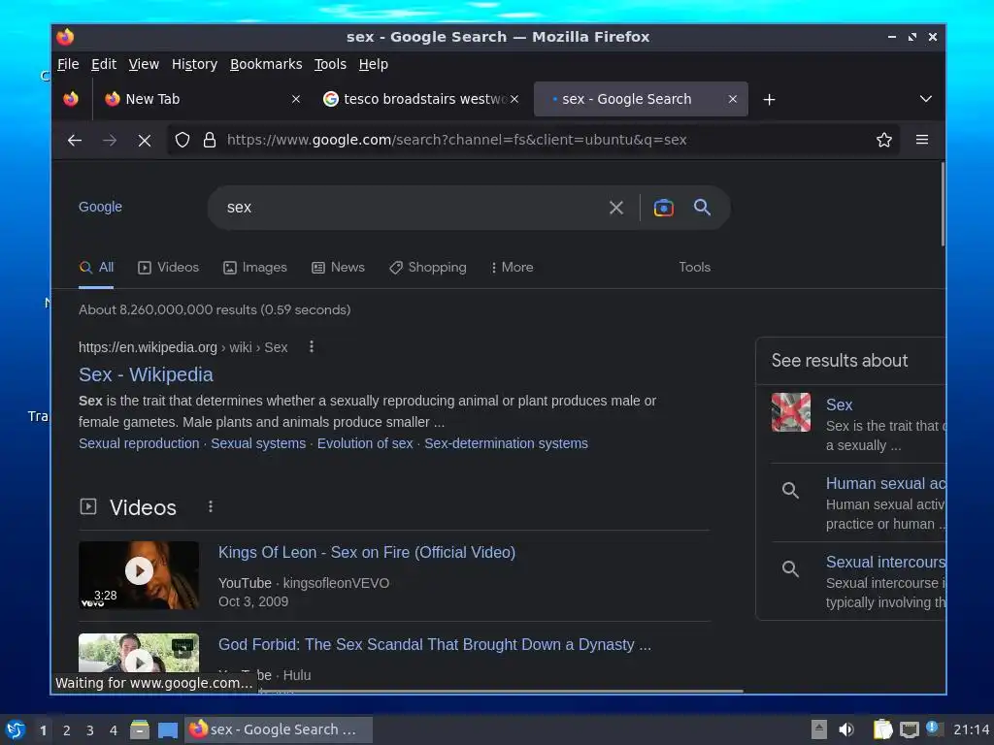Open Evolution of sex sublink
This screenshot has height=745, width=994.
pyautogui.click(x=365, y=443)
